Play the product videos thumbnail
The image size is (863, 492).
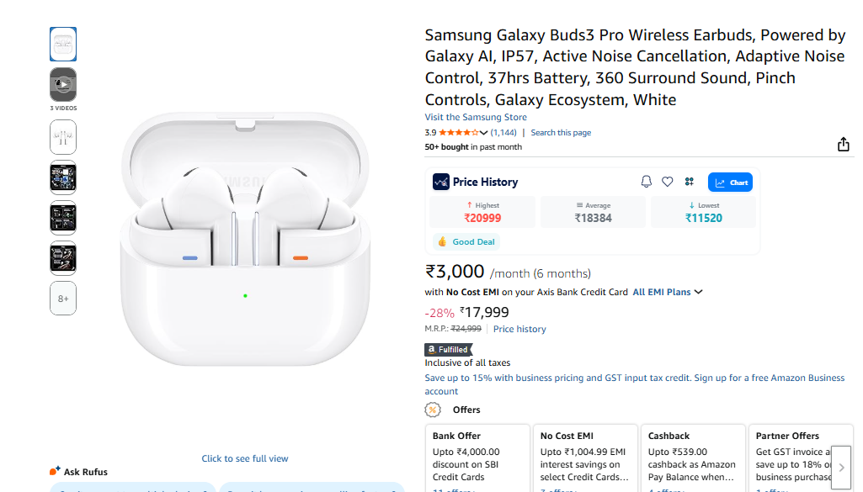tap(63, 84)
